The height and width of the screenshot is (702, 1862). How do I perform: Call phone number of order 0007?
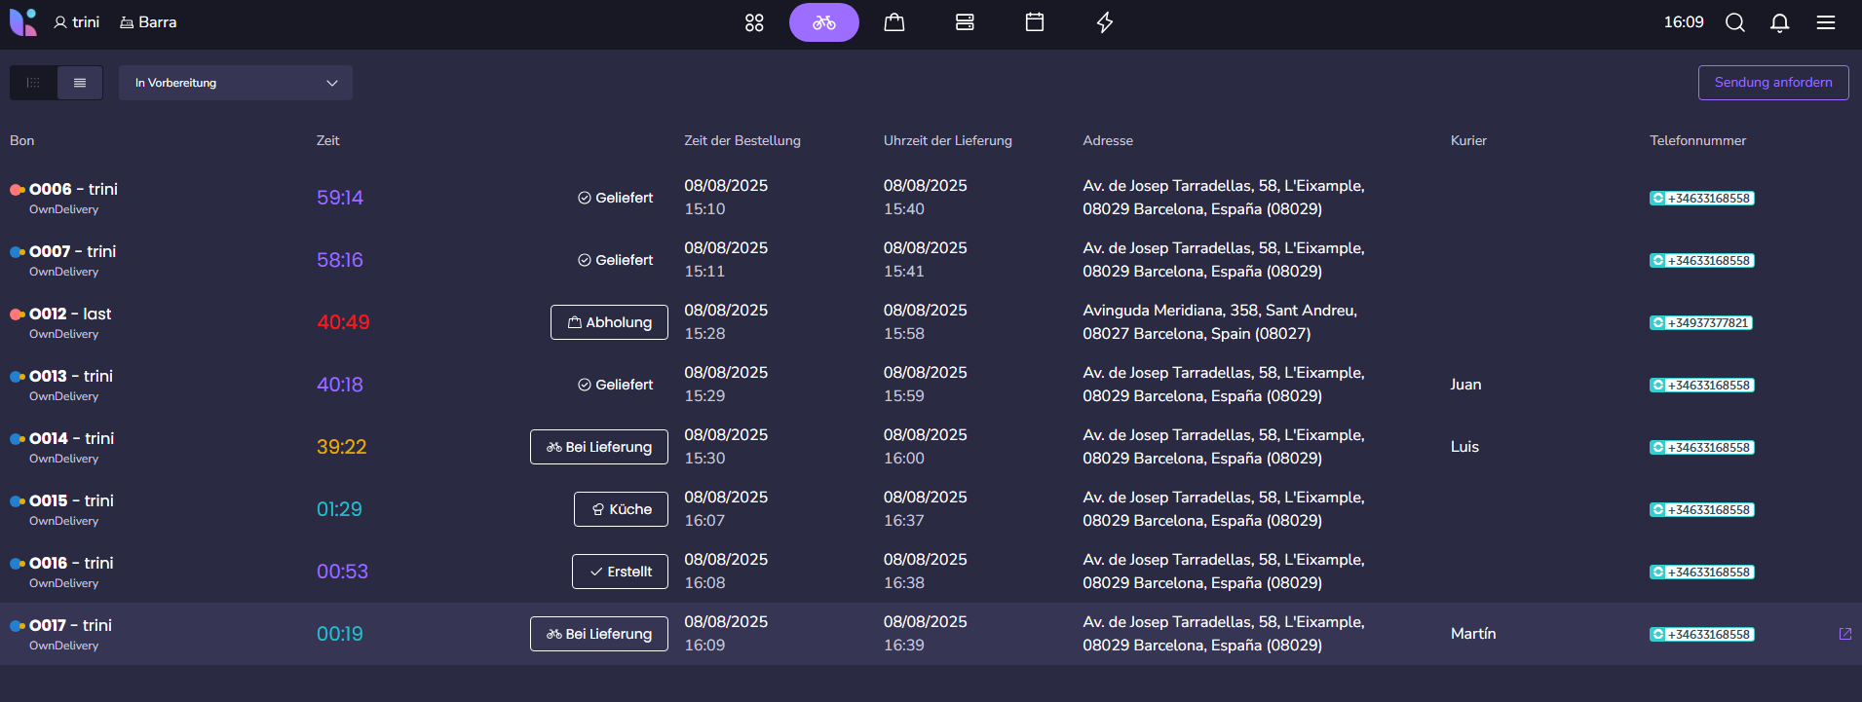pos(1702,261)
